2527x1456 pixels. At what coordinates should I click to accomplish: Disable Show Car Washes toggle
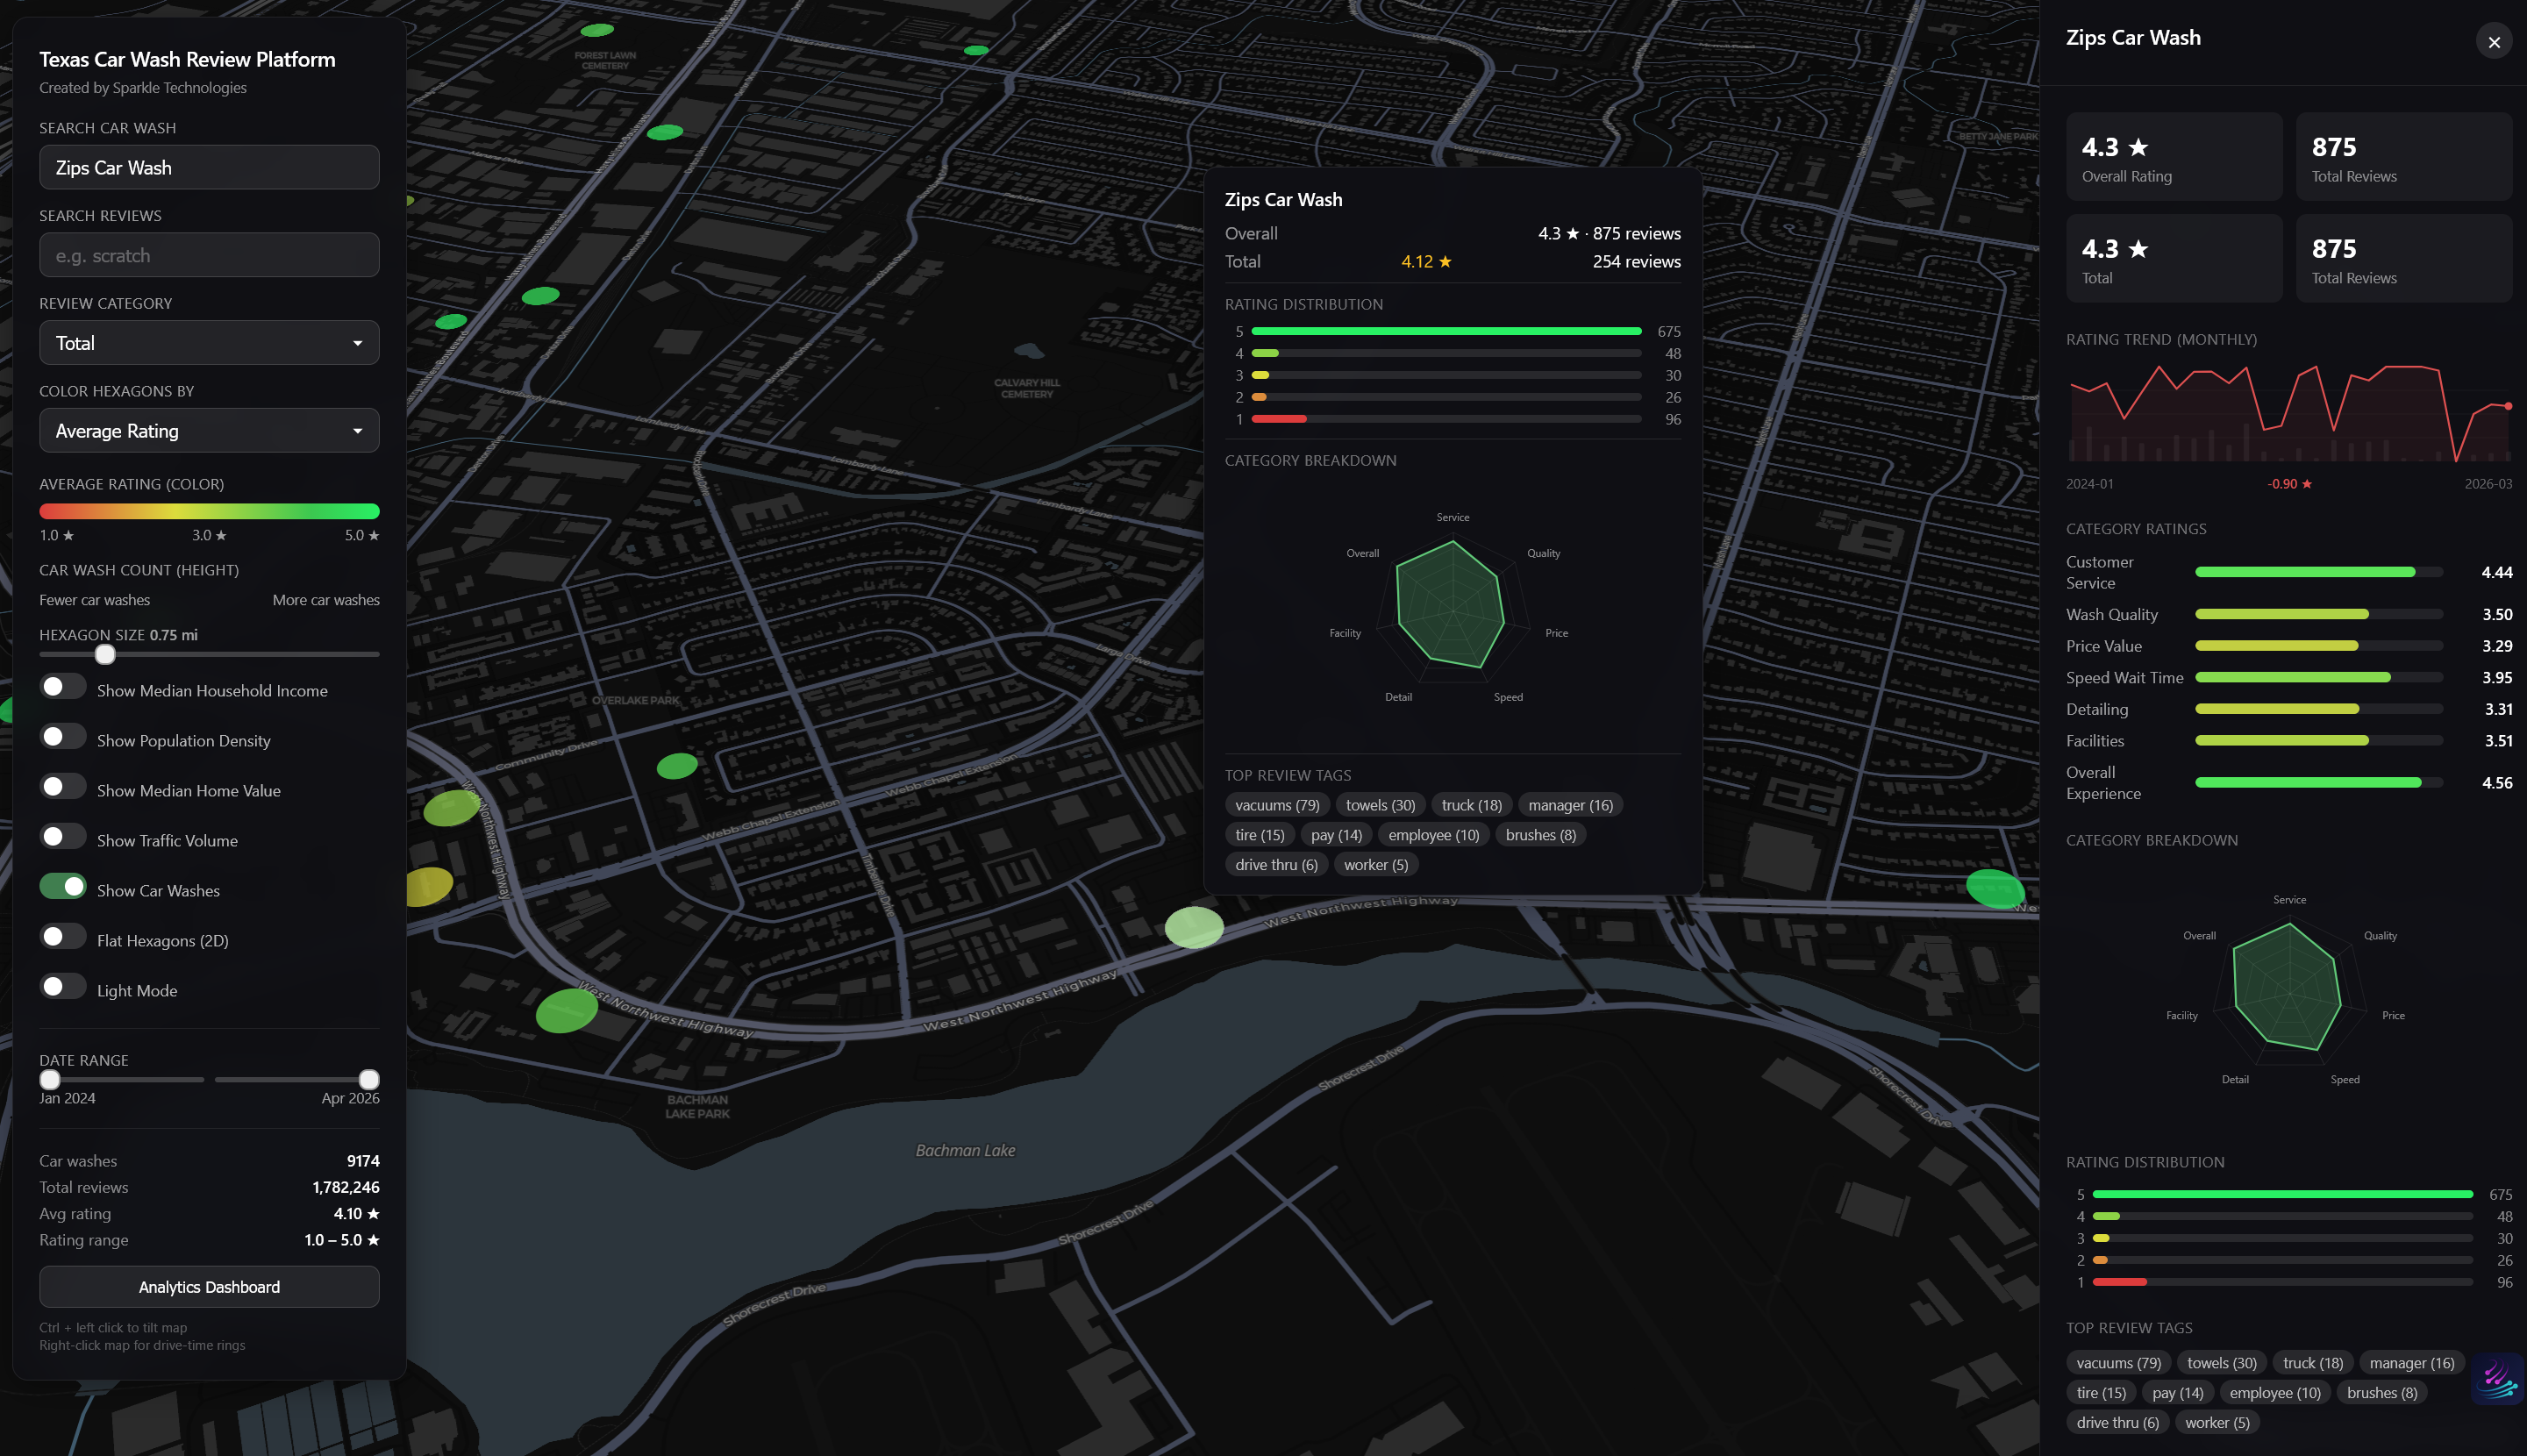[63, 887]
